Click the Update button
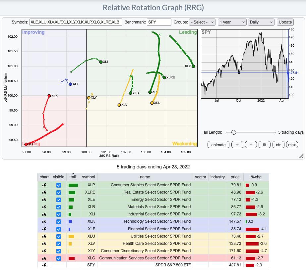This screenshot has height=270, width=306. tap(285, 22)
